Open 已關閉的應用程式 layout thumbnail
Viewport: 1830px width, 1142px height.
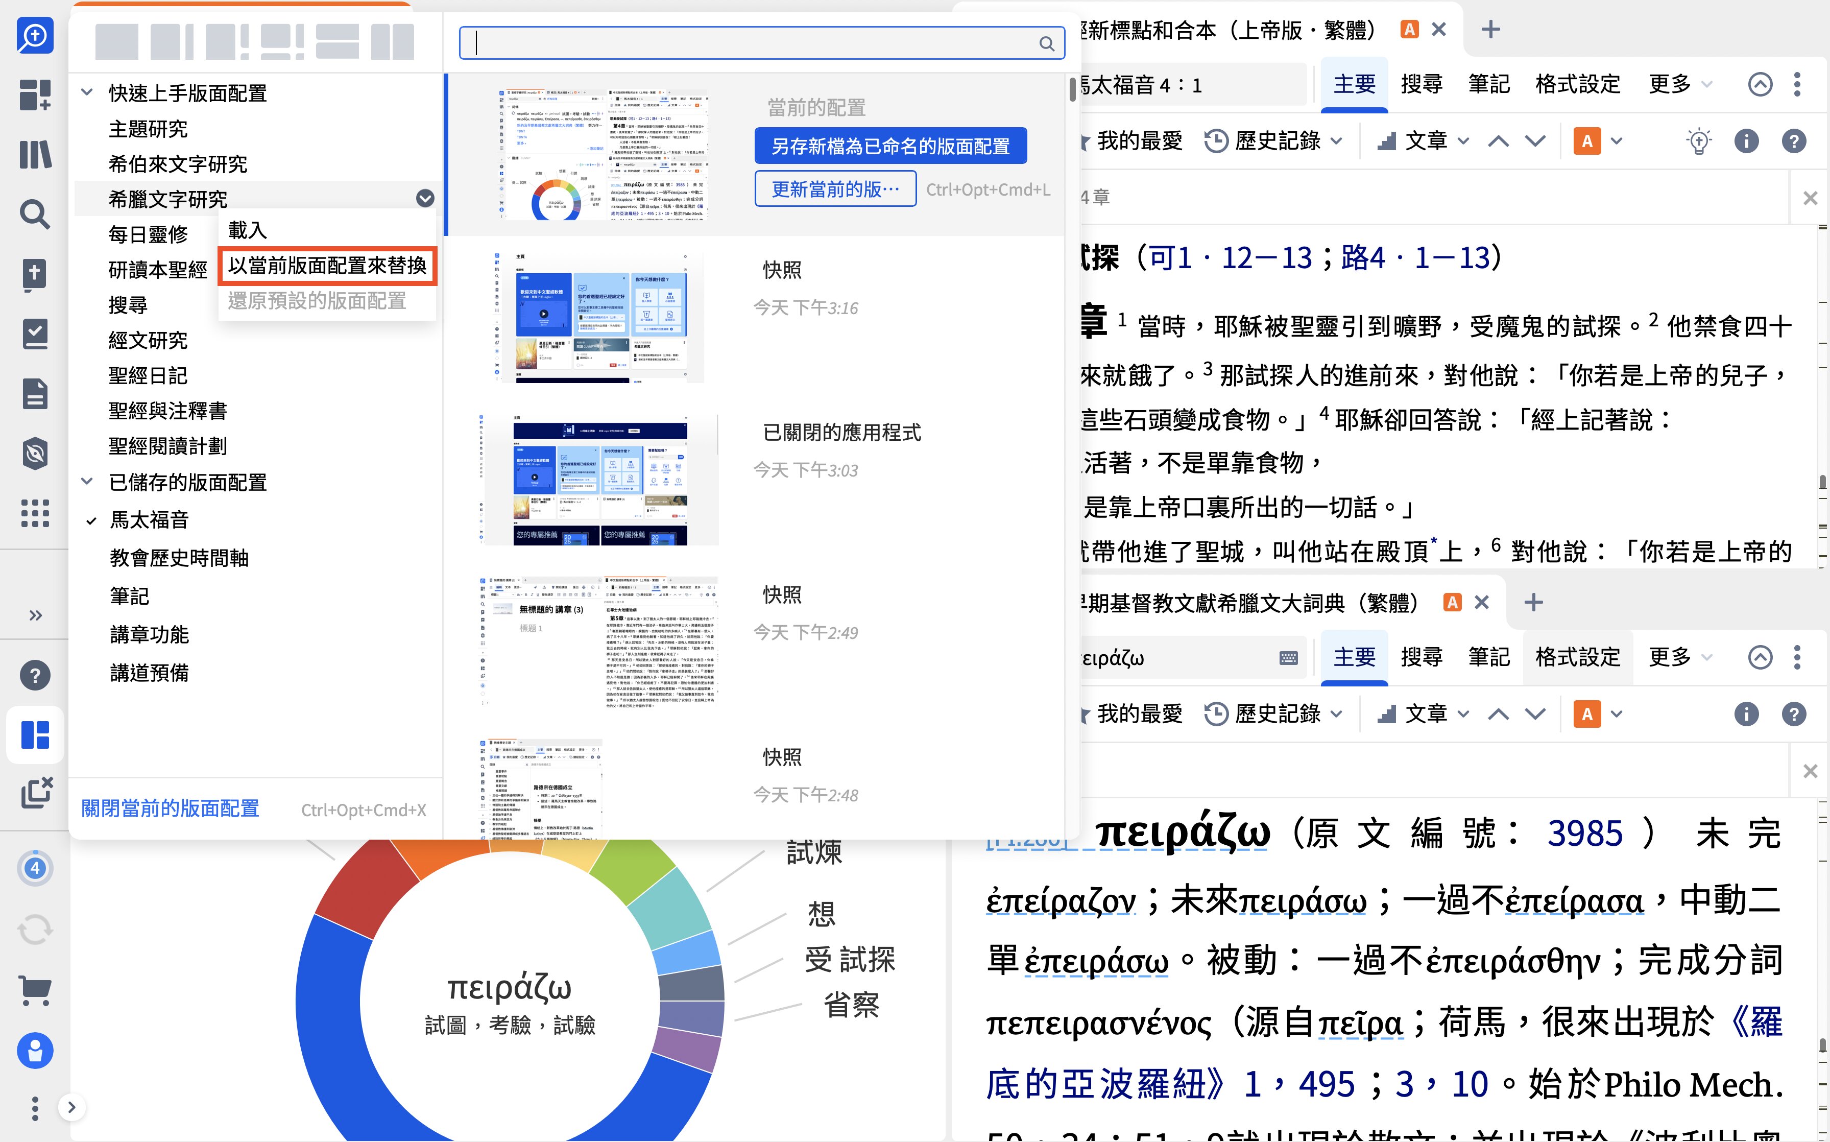point(598,480)
